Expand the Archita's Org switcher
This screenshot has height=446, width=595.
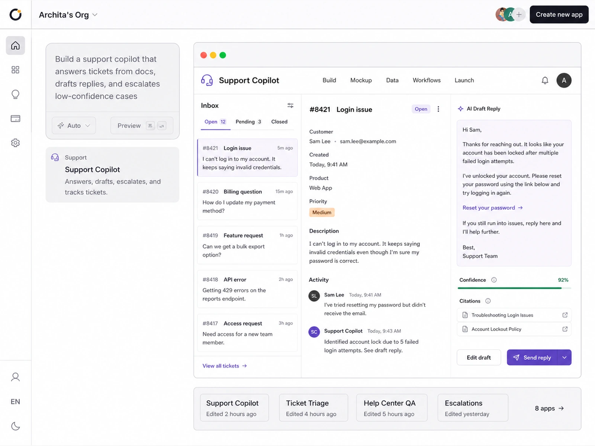pos(68,15)
